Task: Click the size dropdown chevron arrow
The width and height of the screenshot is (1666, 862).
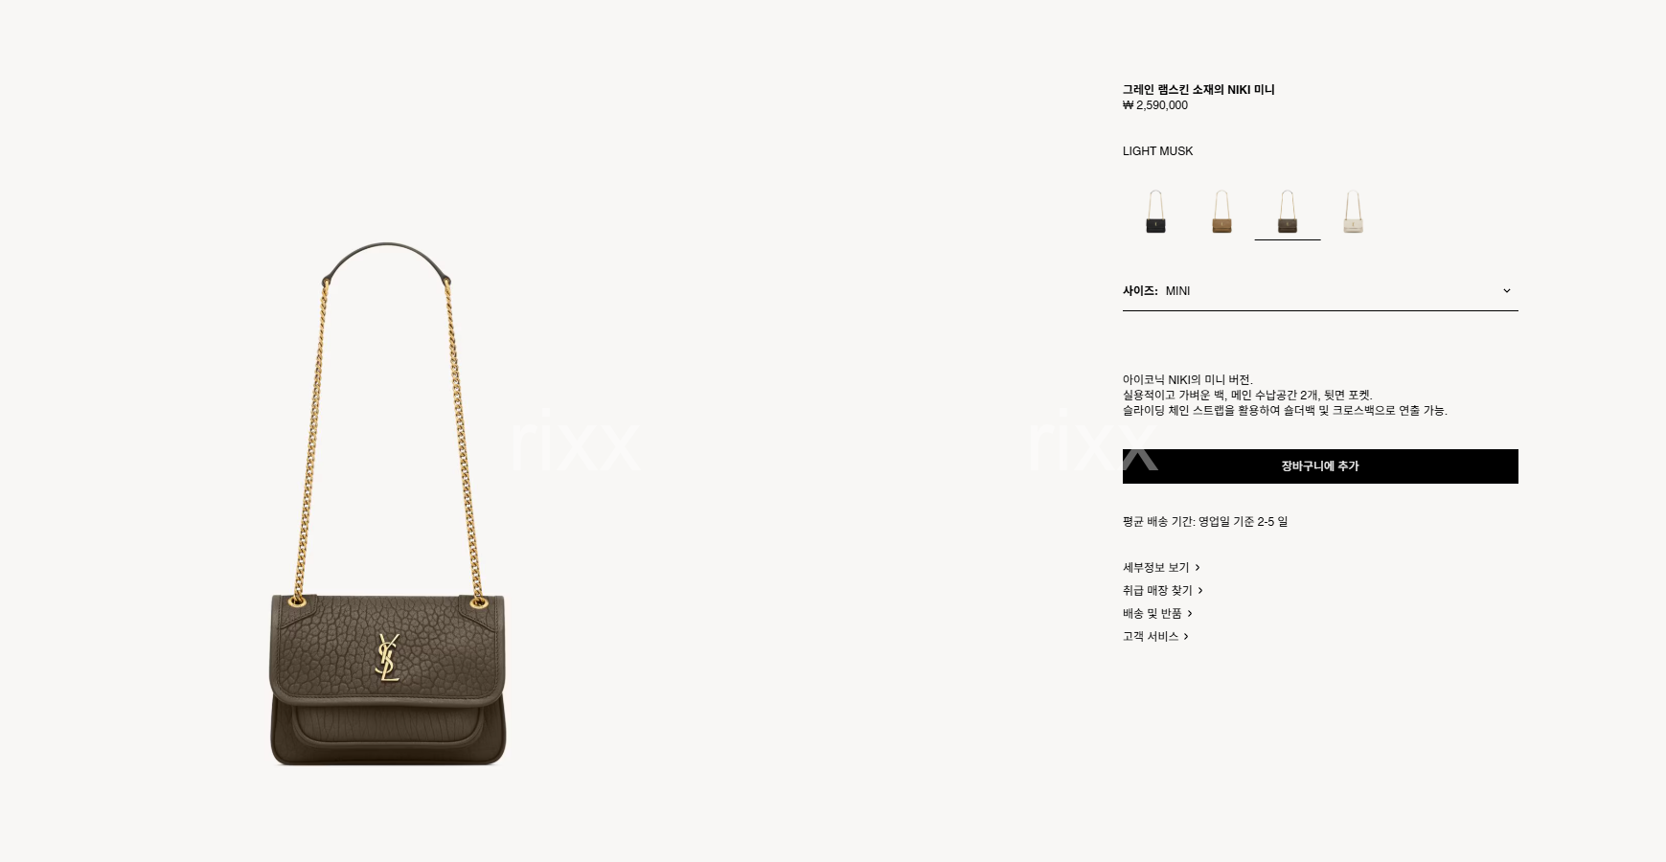Action: [1506, 291]
